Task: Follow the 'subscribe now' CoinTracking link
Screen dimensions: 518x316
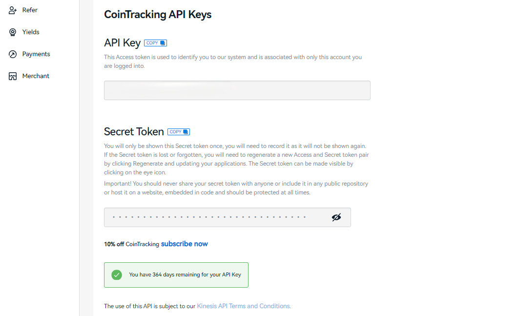Action: (185, 244)
